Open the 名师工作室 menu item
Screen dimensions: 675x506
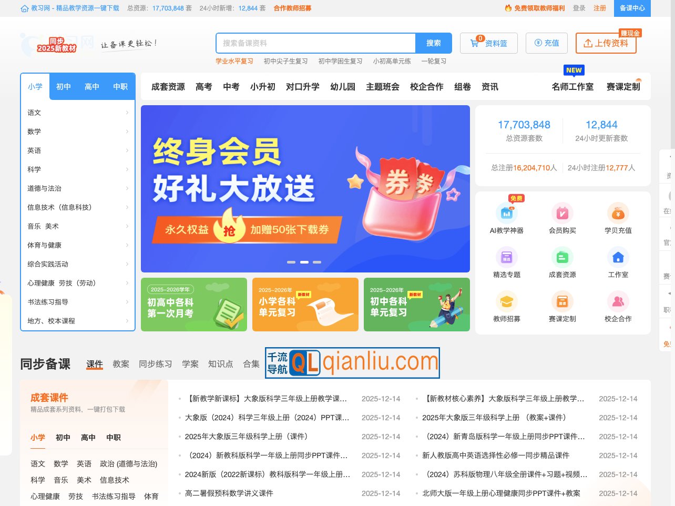(x=573, y=87)
